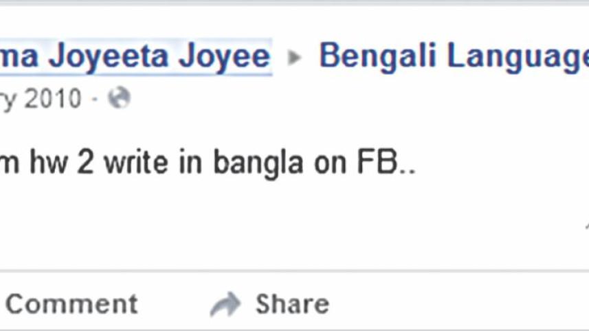The width and height of the screenshot is (589, 331).
Task: Click the 2010 post timestamp
Action: point(40,99)
